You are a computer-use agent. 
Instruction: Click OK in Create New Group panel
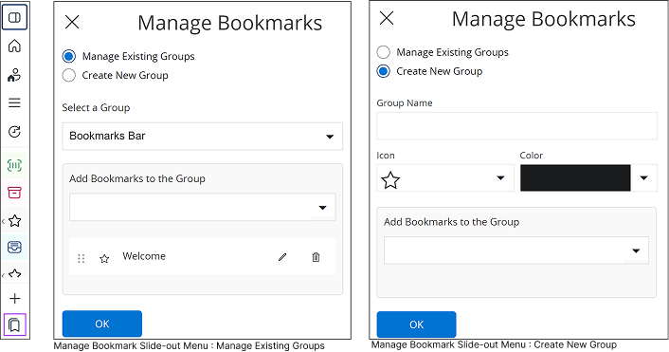tap(416, 324)
